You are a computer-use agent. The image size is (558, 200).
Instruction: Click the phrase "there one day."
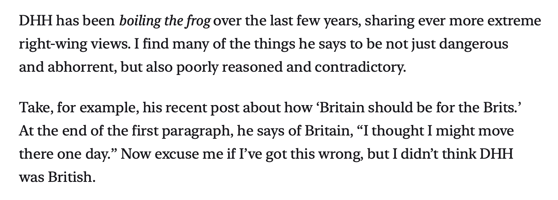click(x=66, y=154)
